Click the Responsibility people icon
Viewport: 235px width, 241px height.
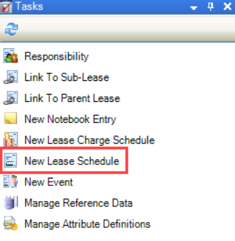(10, 56)
